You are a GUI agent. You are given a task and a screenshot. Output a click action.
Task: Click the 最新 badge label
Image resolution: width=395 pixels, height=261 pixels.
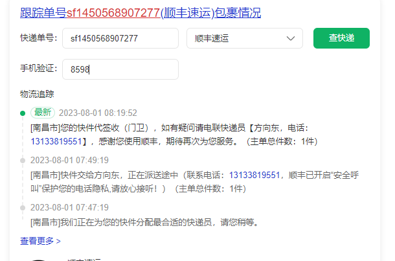point(43,112)
